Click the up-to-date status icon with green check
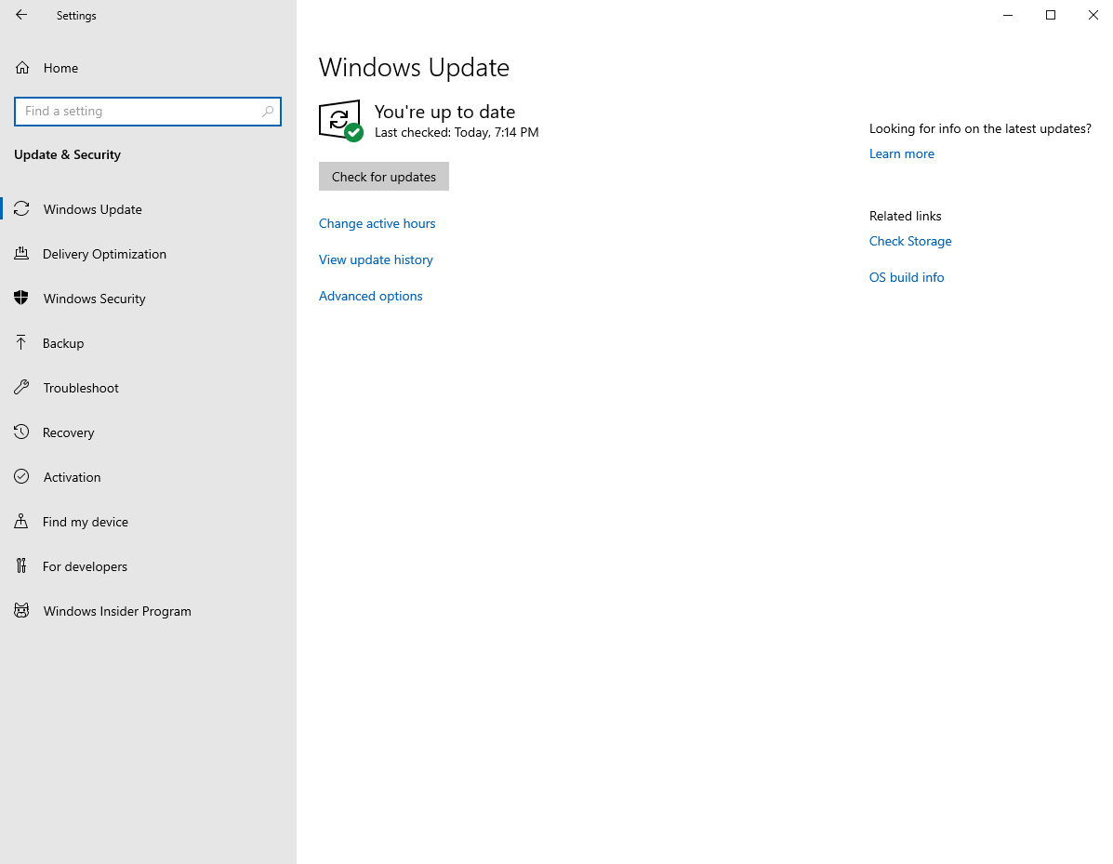Viewport: 1113px width, 864px height. click(340, 121)
